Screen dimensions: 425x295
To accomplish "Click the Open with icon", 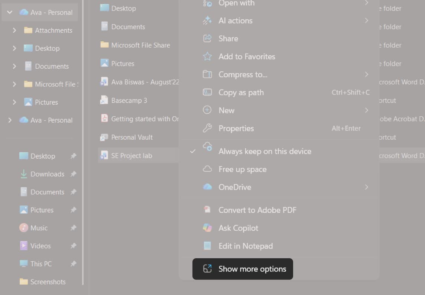I will 207,3.
